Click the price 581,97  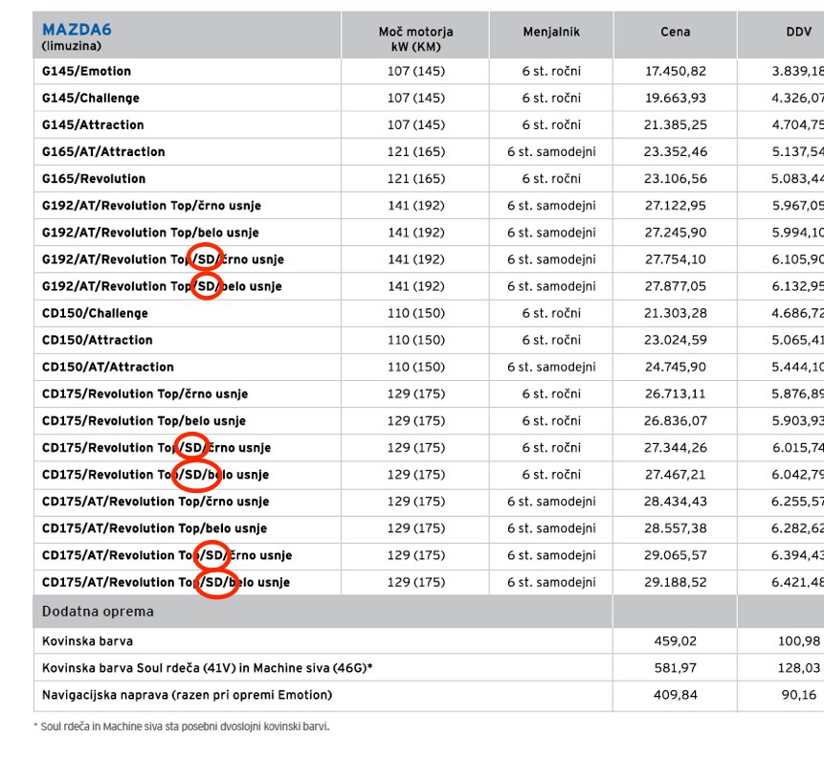(x=676, y=668)
